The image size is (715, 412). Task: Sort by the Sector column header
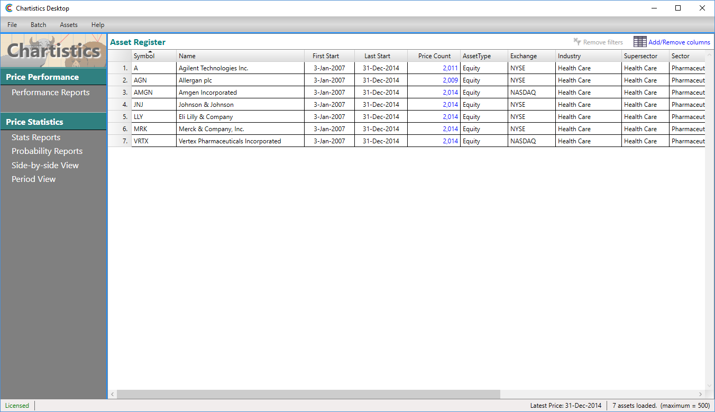pyautogui.click(x=687, y=56)
